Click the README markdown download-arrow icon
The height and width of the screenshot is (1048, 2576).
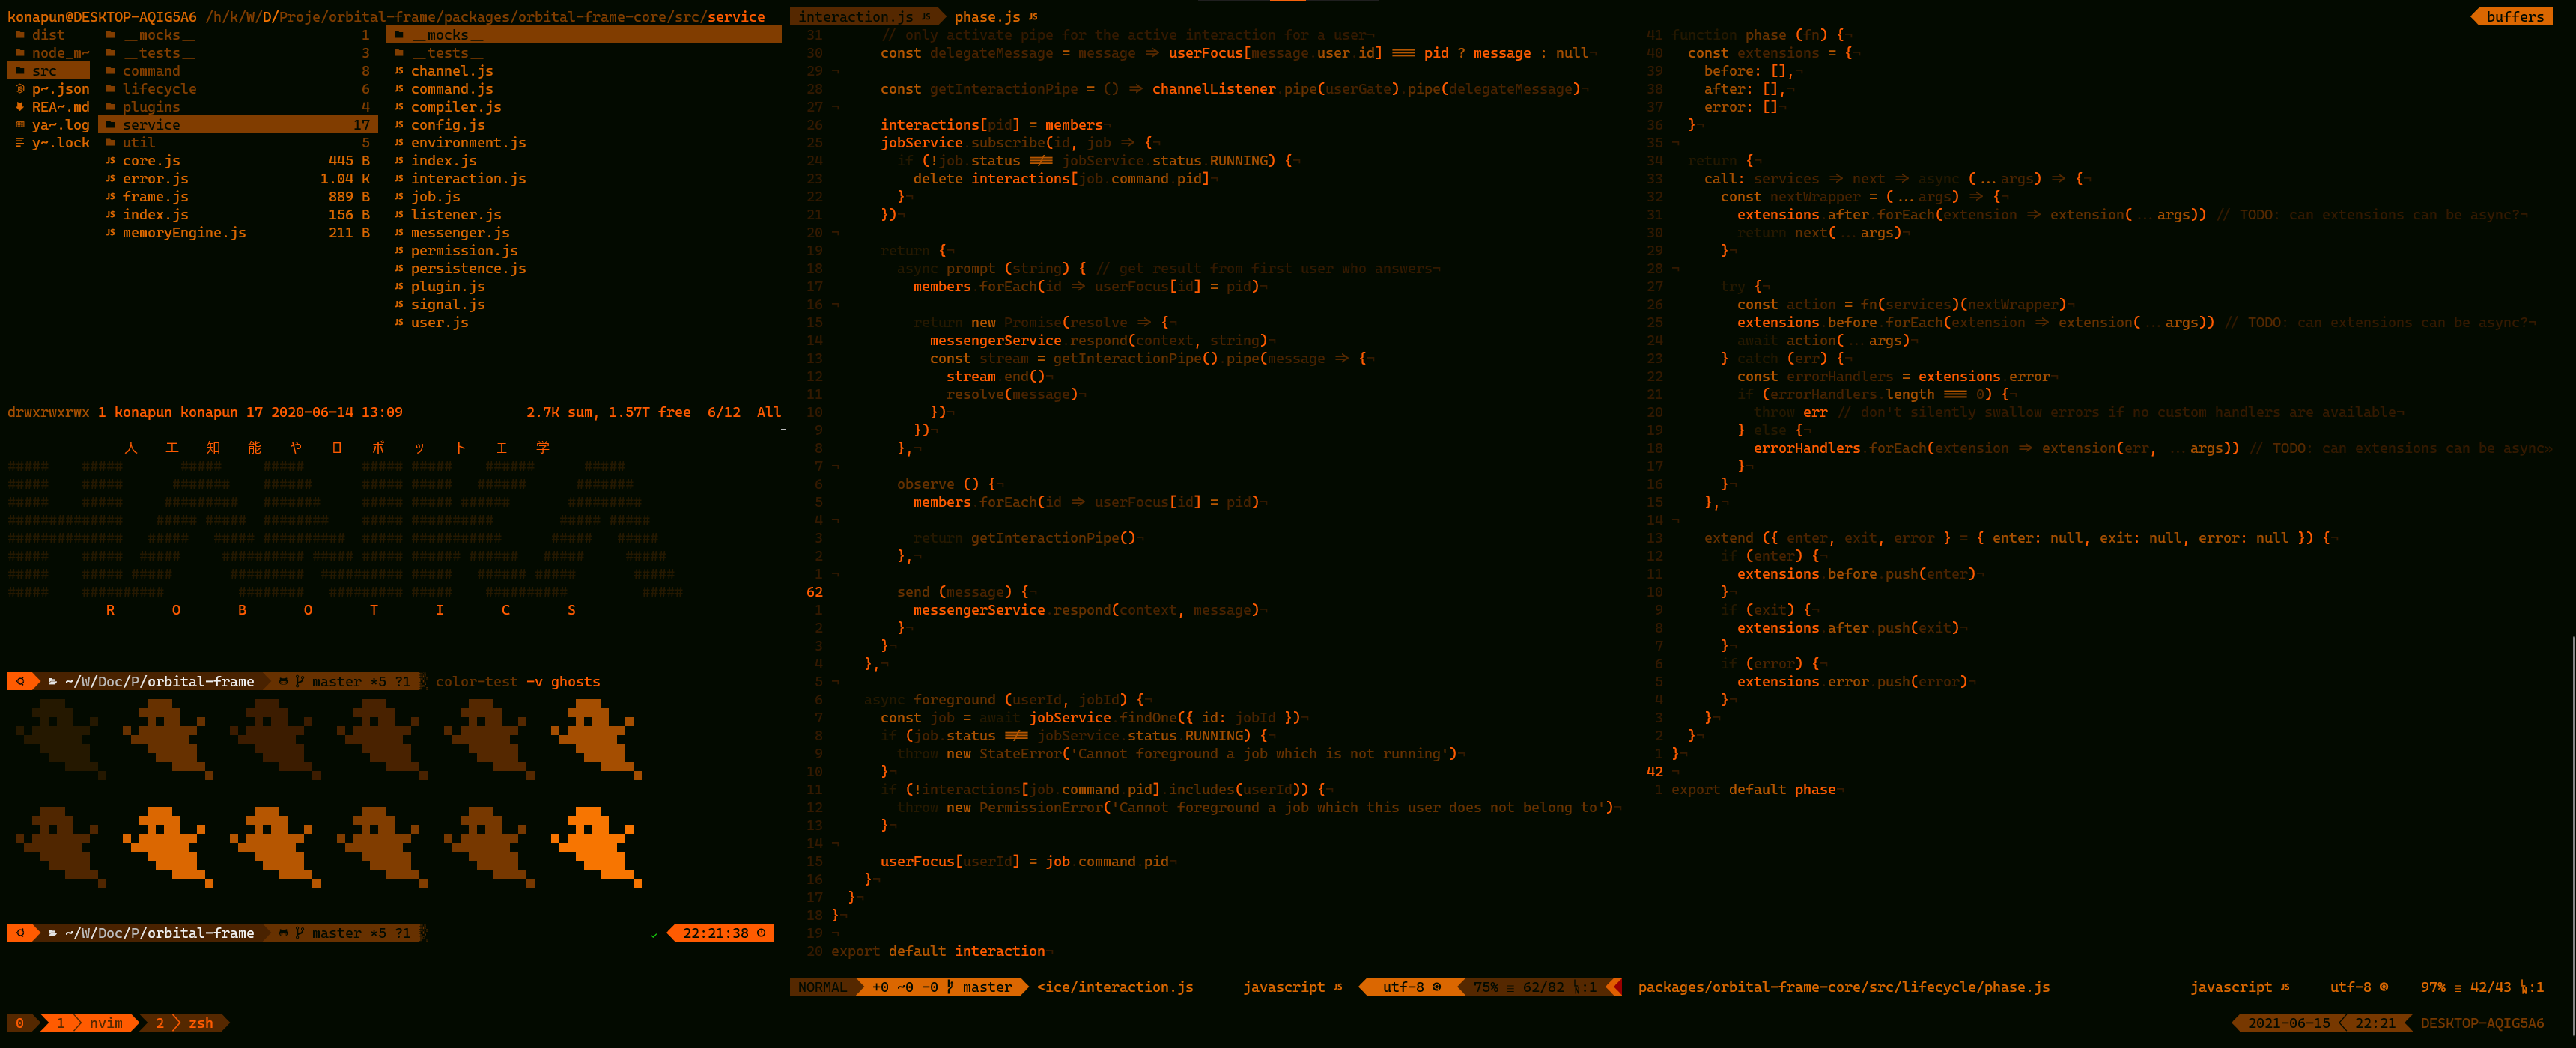pos(20,107)
